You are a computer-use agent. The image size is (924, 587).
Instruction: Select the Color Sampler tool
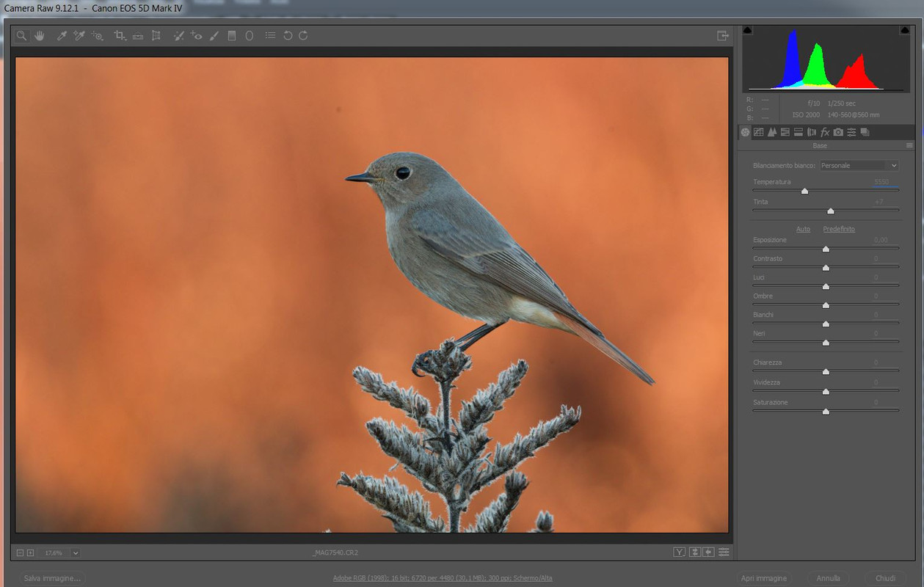tap(79, 35)
